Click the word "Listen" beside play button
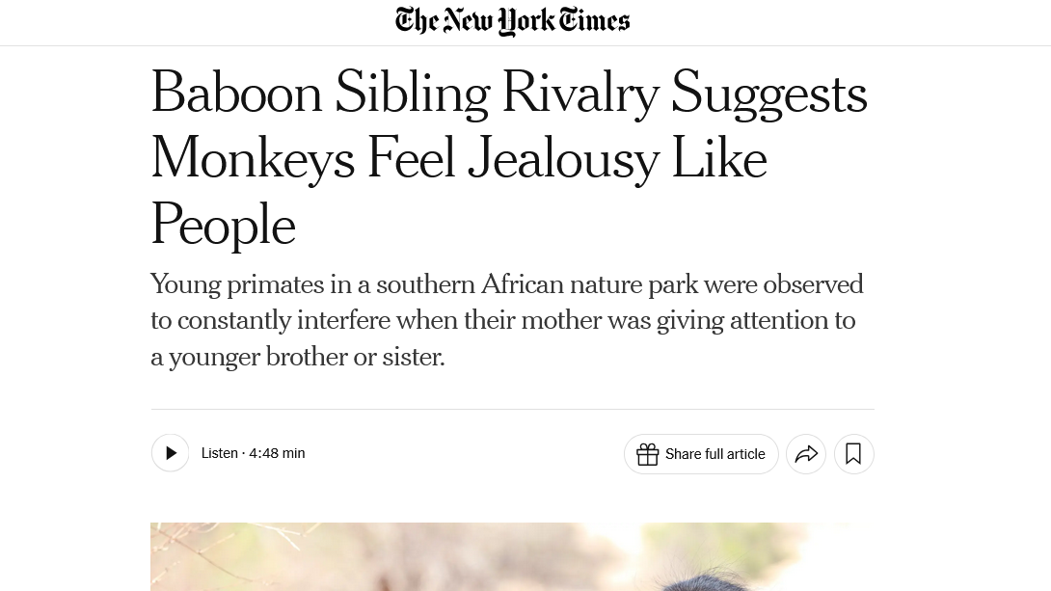Image resolution: width=1051 pixels, height=591 pixels. (219, 453)
